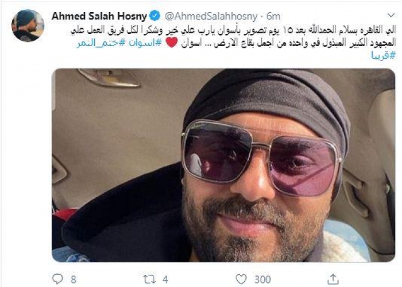Click the retweet arrows icon
Screen dimensions: 402x287
(x=149, y=279)
